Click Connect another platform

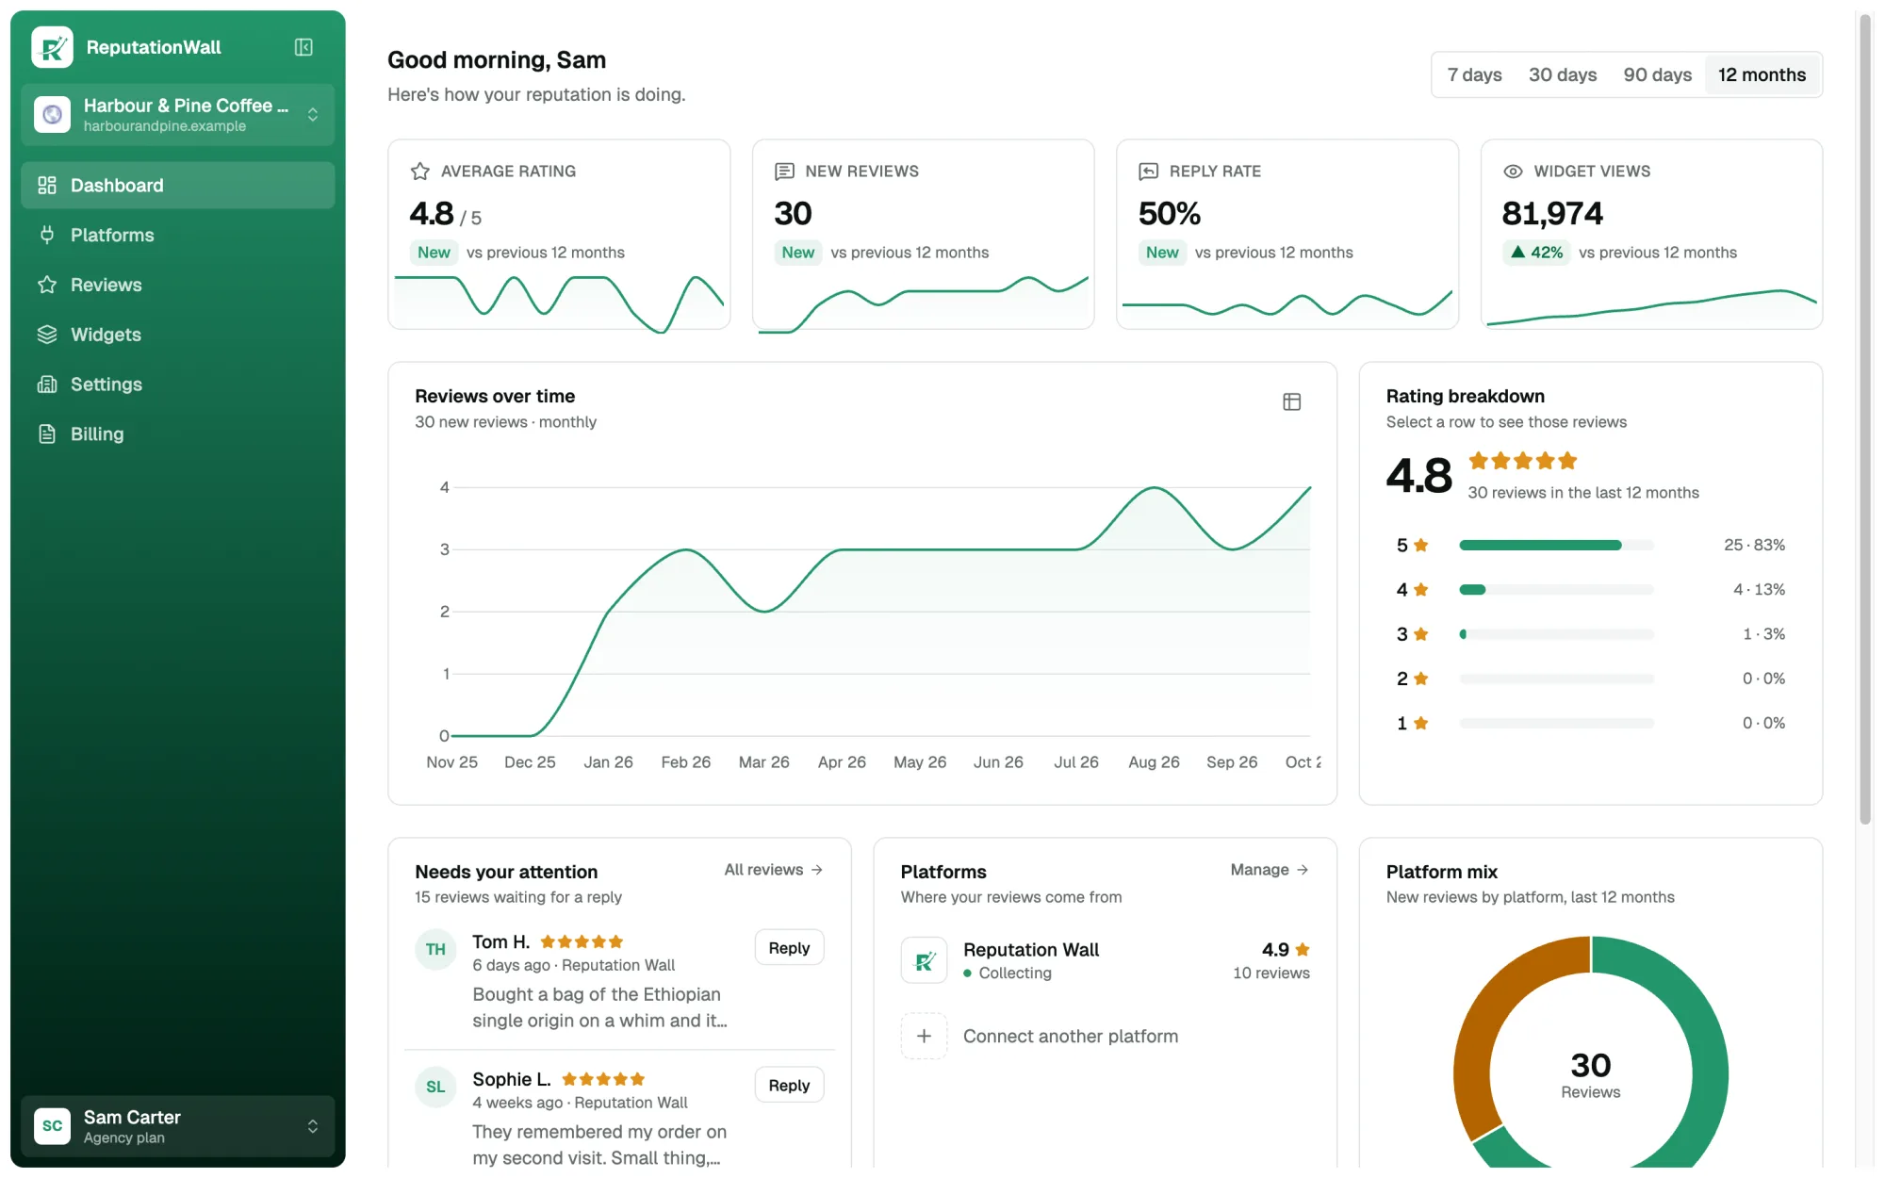click(x=1071, y=1037)
